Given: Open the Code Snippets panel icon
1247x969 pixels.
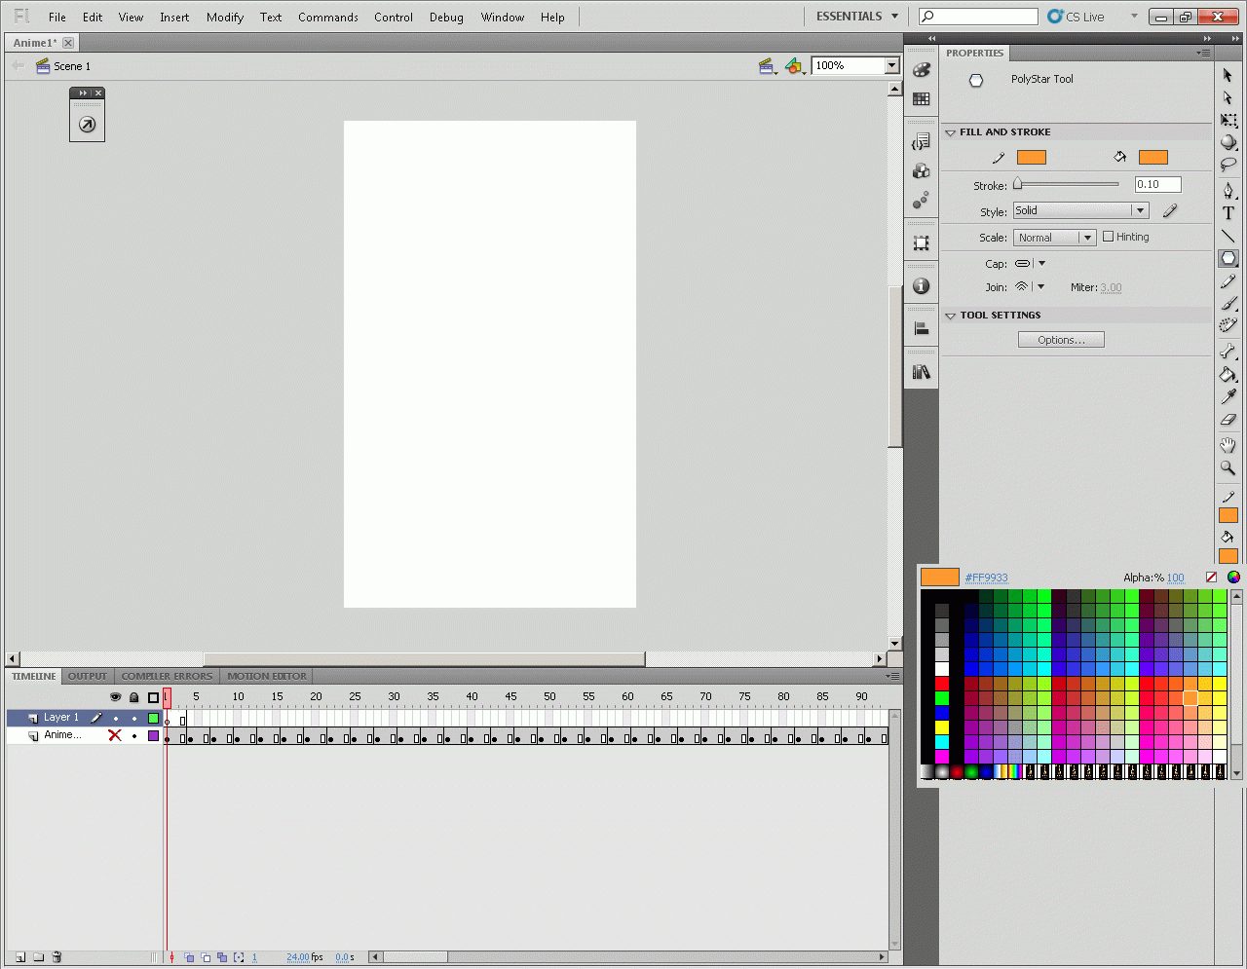Looking at the screenshot, I should (x=922, y=142).
